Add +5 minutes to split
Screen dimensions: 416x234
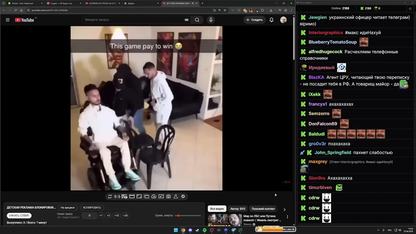[x=109, y=215]
